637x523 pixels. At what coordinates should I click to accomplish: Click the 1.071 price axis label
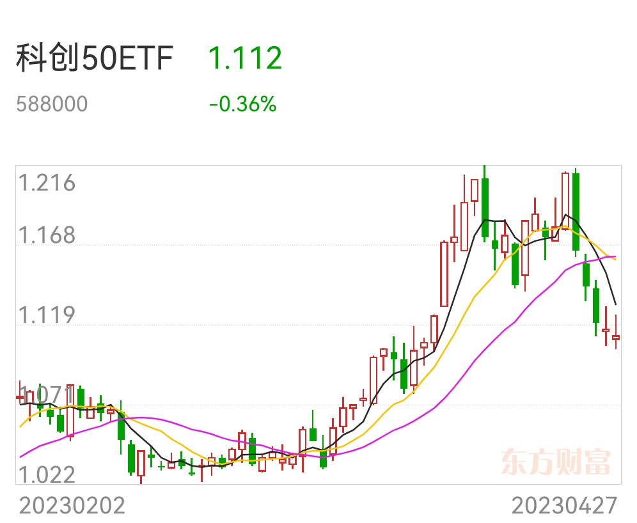pos(46,394)
